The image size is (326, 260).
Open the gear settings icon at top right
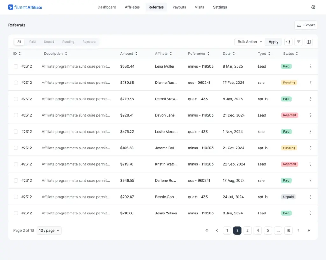[313, 7]
